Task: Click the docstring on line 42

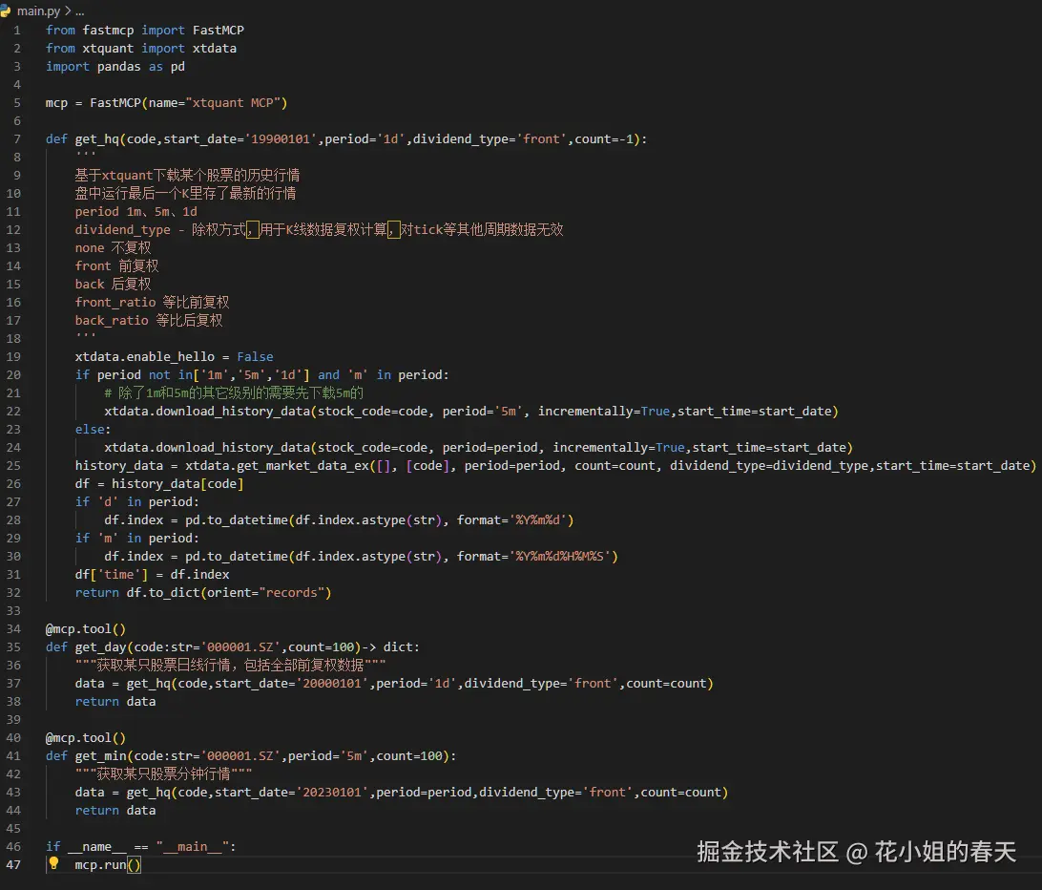Action: (163, 774)
